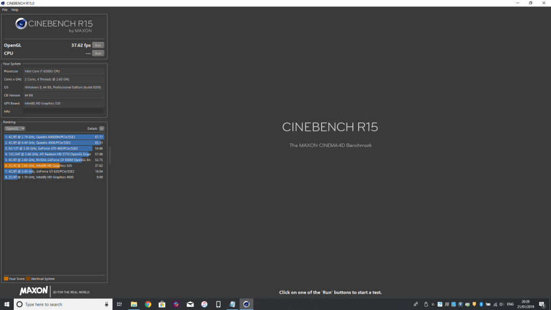Viewport: 551px width, 310px height.
Task: Open the Bluetooth icon in the system tray
Action: 481,304
